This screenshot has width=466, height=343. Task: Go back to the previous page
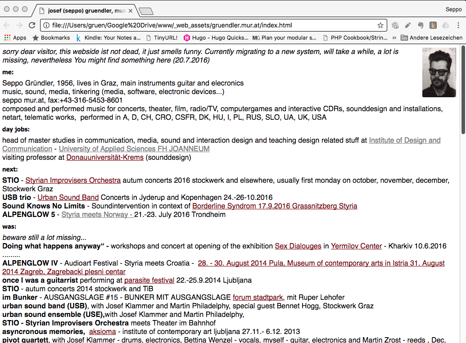point(7,25)
